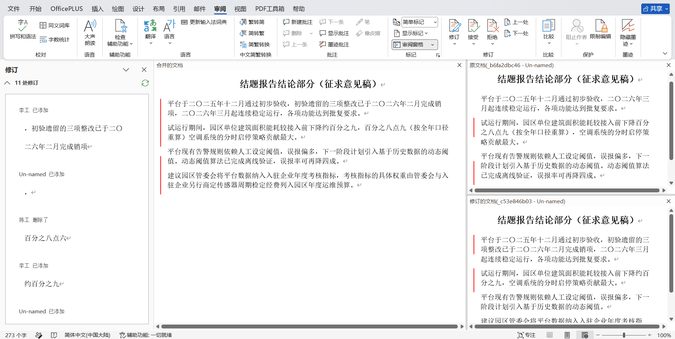This screenshot has height=339, width=675.
Task: Click zoom in plus button
Action: coord(650,335)
